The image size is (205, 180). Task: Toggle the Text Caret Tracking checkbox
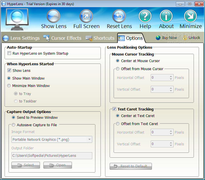[114, 109]
